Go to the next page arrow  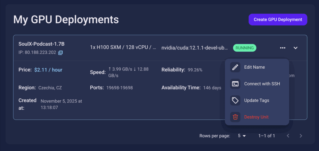pyautogui.click(x=301, y=136)
